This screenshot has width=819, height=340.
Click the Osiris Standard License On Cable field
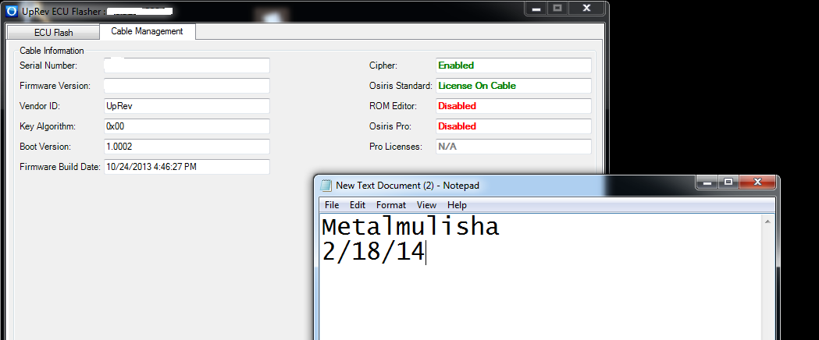pyautogui.click(x=513, y=86)
